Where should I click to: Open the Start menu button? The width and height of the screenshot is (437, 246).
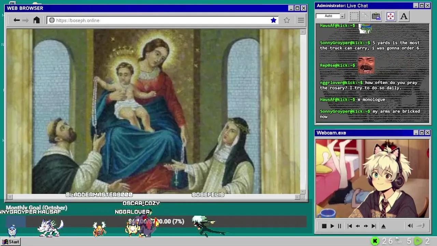click(x=11, y=242)
